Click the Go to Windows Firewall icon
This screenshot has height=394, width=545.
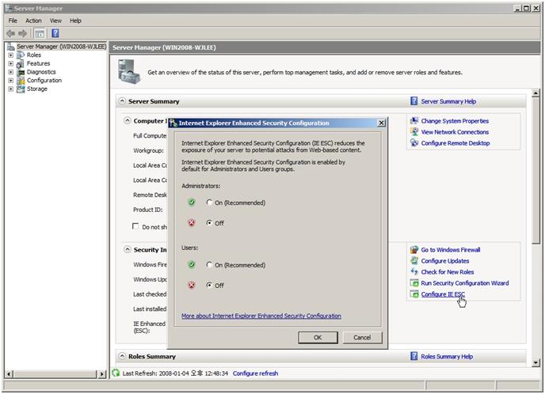414,249
